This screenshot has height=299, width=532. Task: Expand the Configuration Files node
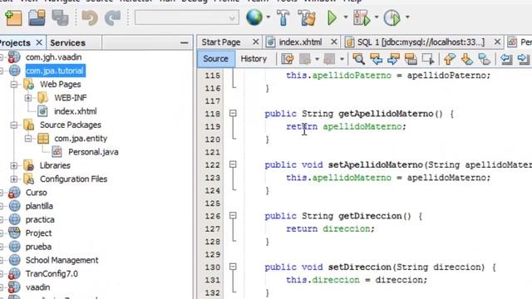pyautogui.click(x=14, y=179)
